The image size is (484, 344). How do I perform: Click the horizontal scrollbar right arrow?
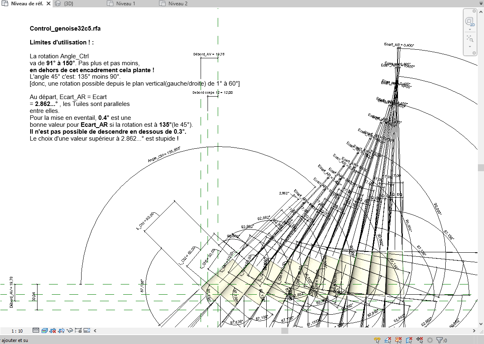click(x=474, y=331)
